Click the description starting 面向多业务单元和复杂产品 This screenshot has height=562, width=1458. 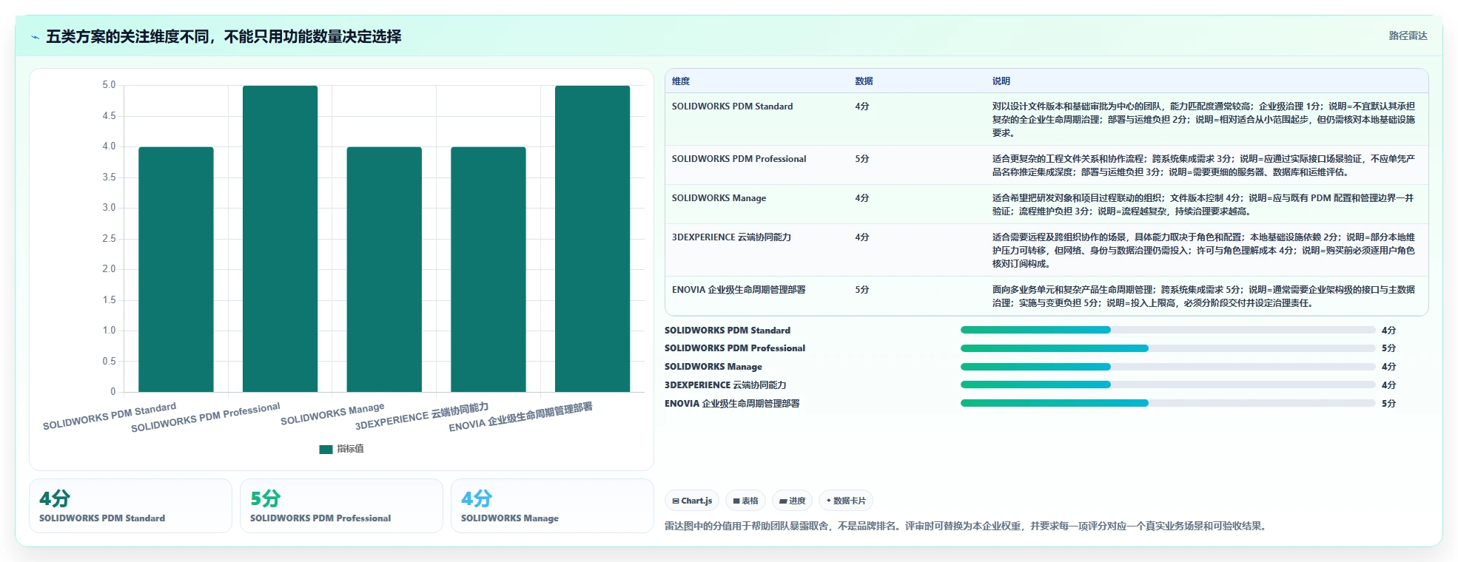click(x=1203, y=297)
